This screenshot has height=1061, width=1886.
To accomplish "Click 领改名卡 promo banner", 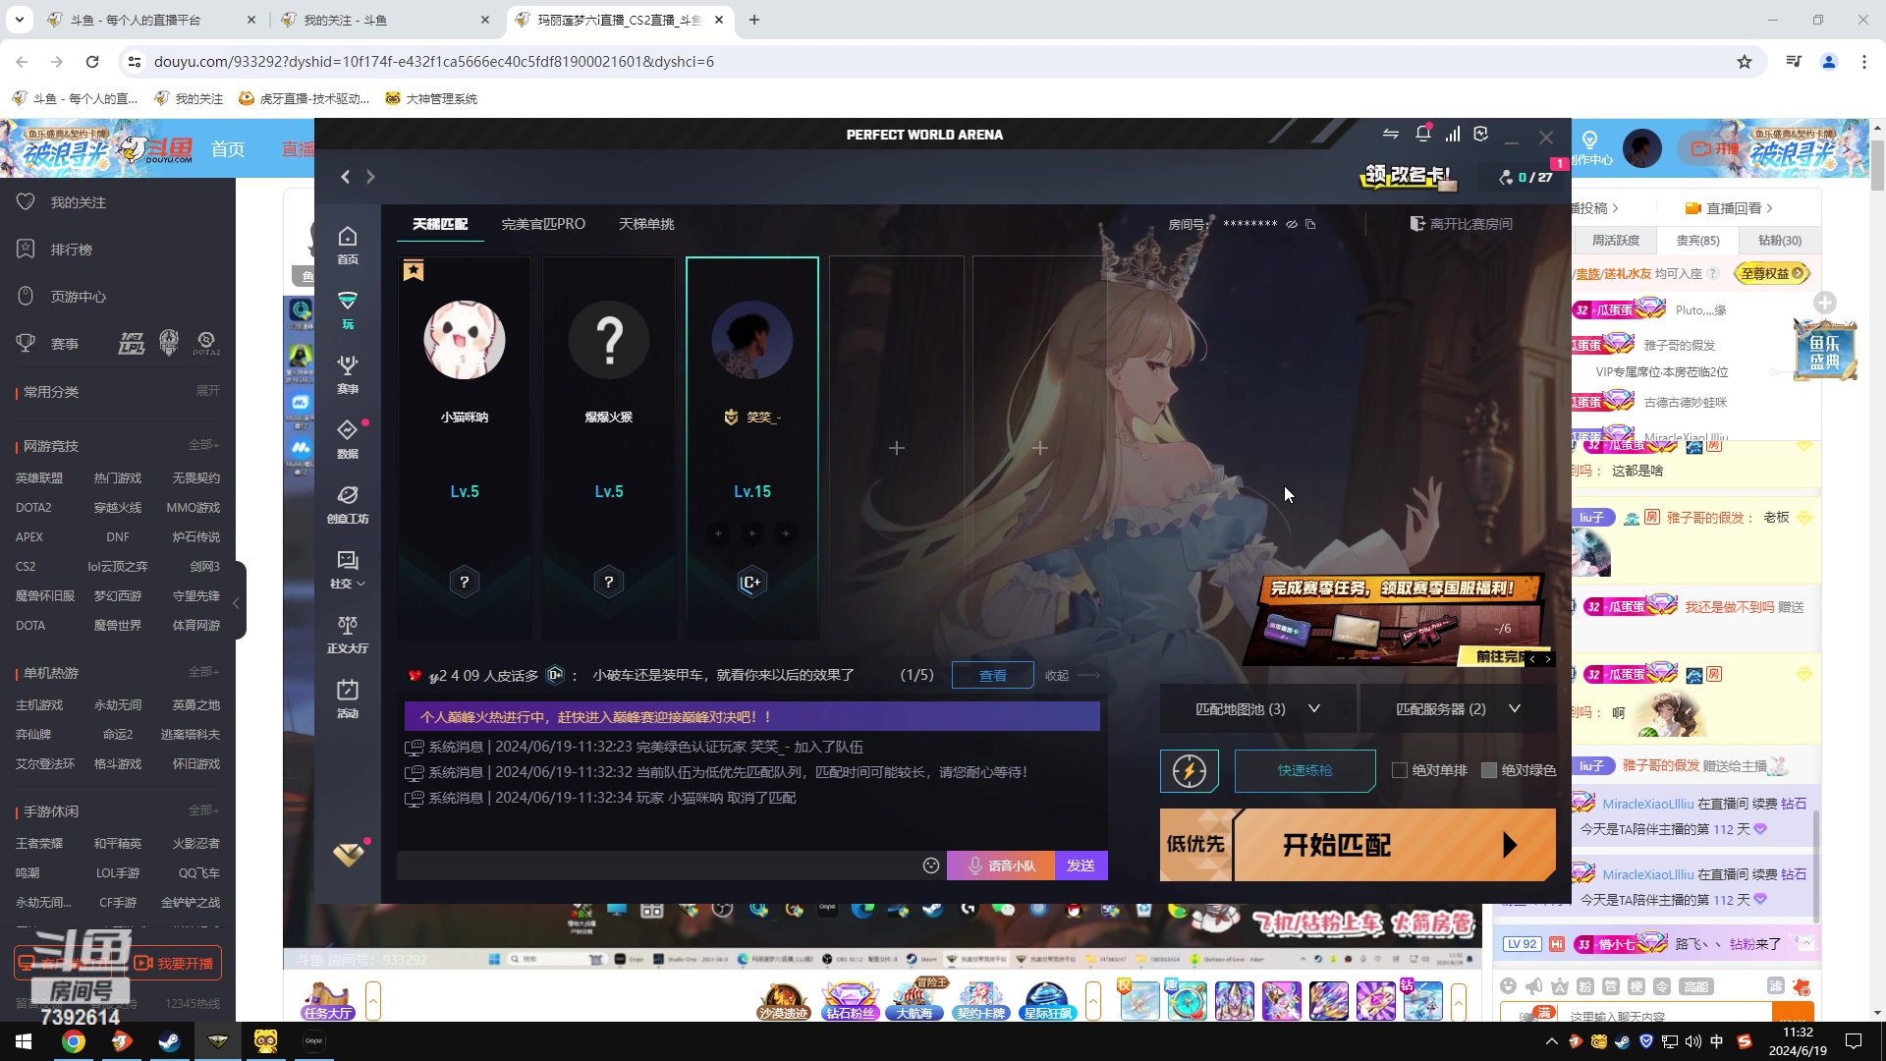I will point(1408,177).
